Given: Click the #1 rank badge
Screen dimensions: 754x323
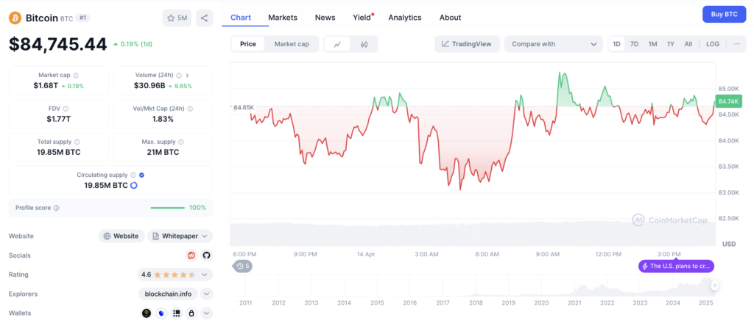Looking at the screenshot, I should tap(82, 18).
